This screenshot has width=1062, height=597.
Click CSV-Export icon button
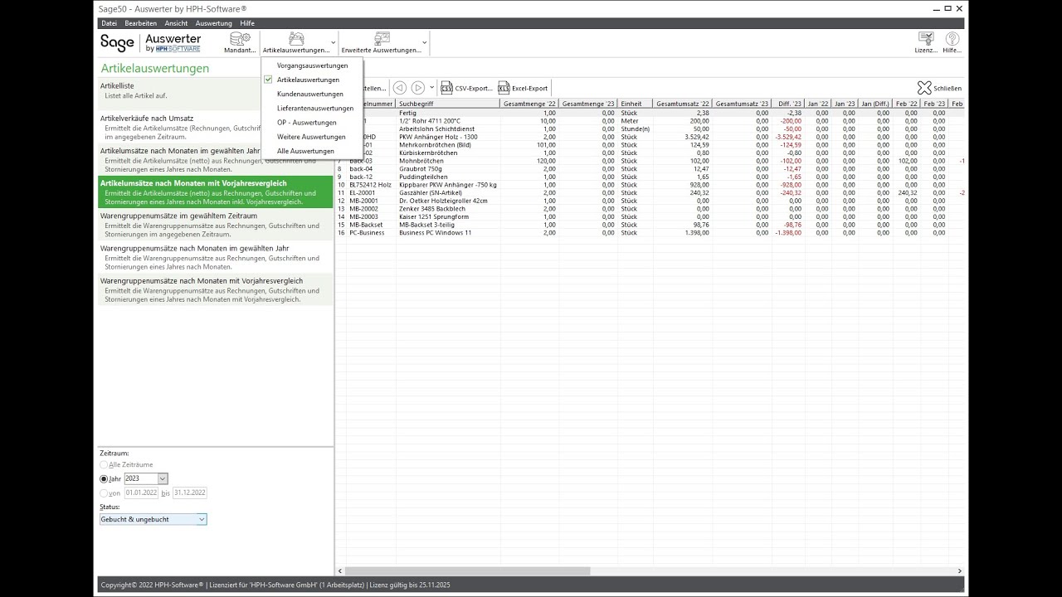tap(466, 88)
